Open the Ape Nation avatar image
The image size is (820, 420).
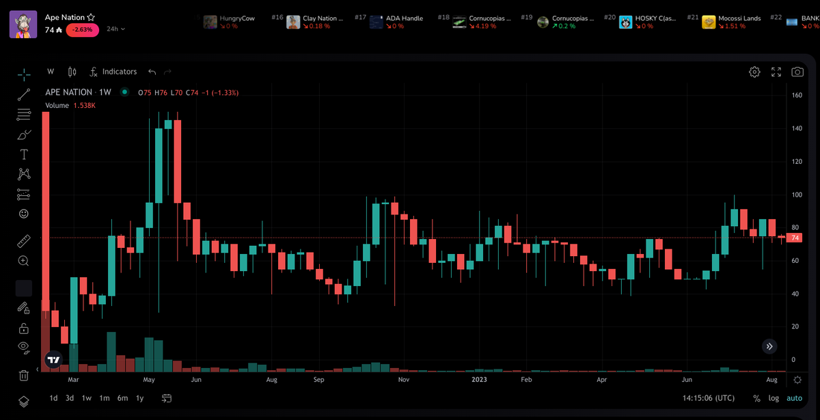click(23, 24)
